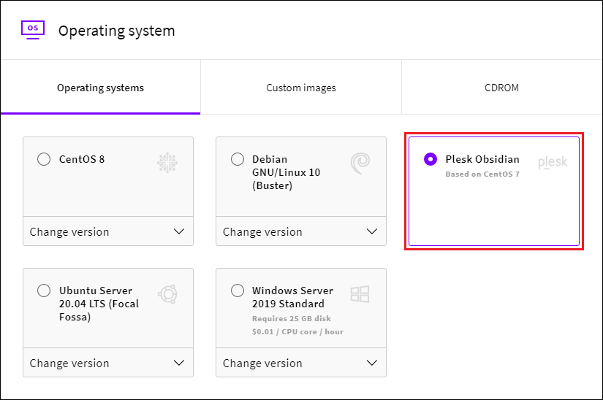Select the Debian GNU/Linux 10 radio button
This screenshot has width=603, height=400.
pos(237,159)
